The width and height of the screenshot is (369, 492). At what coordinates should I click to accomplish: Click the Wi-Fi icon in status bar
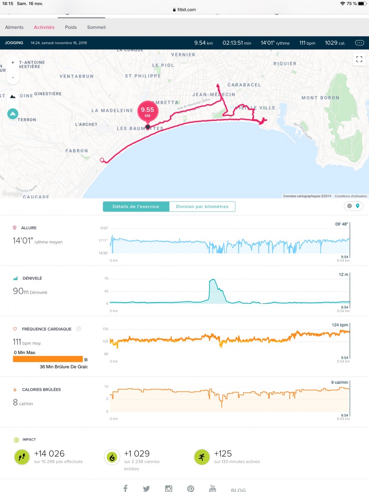click(x=342, y=3)
